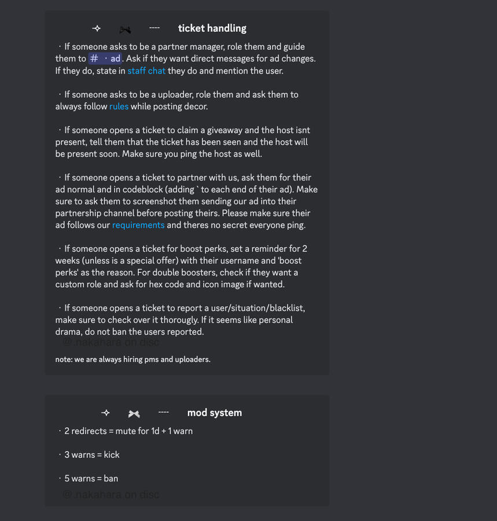Screen dimensions: 497x521
Task: Click the sparkle emoji beside ticket handling
Action: 97,28
